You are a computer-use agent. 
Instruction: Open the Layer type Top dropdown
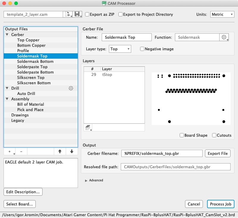(120, 49)
